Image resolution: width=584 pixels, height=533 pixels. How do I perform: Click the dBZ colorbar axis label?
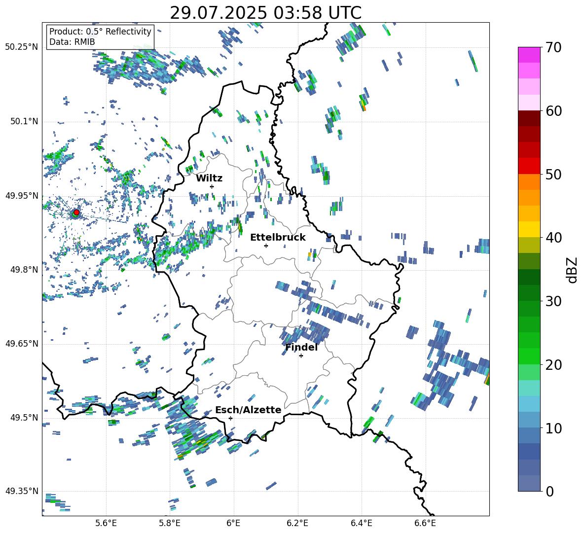coord(573,270)
